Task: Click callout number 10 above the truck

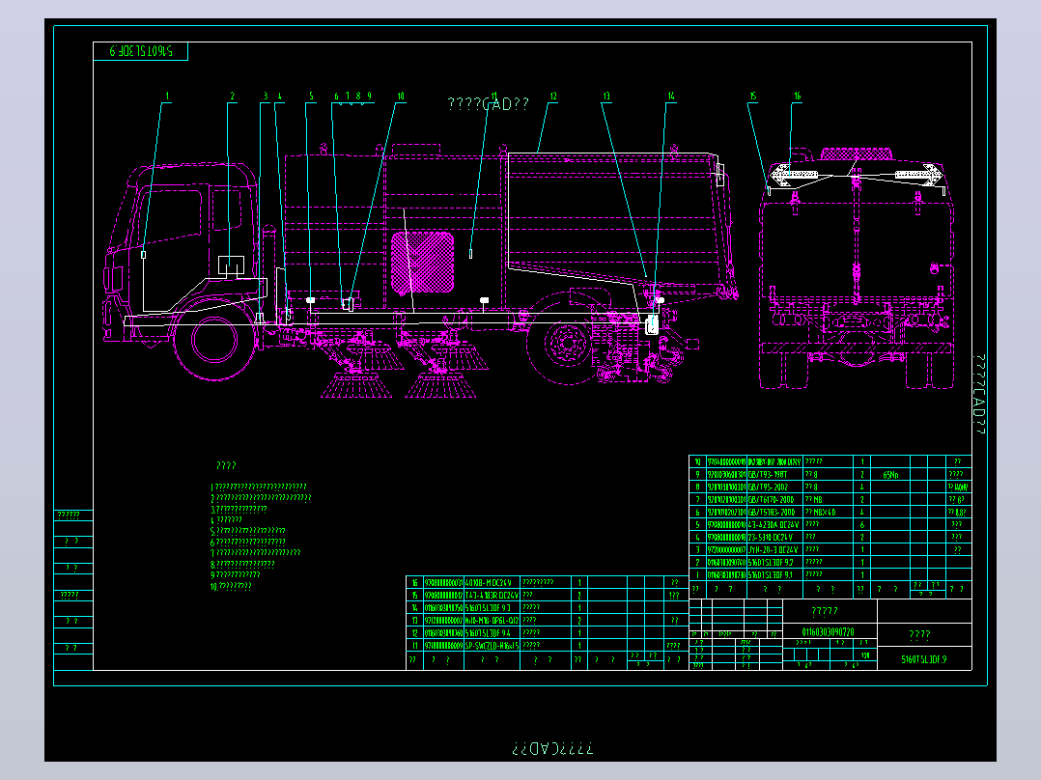Action: pyautogui.click(x=401, y=97)
